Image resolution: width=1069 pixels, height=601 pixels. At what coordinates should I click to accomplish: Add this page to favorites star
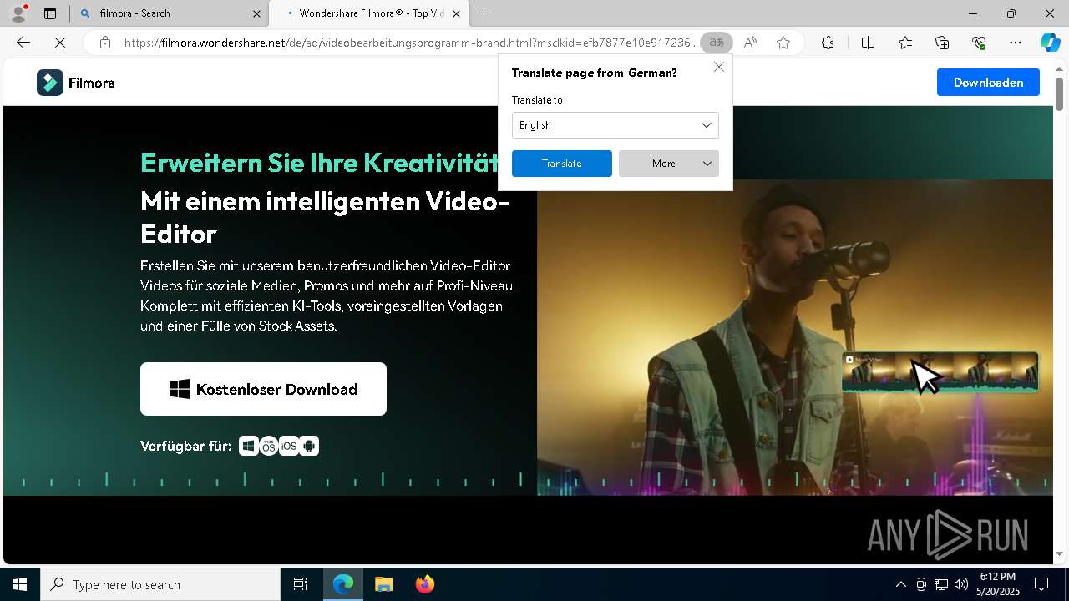(x=783, y=43)
